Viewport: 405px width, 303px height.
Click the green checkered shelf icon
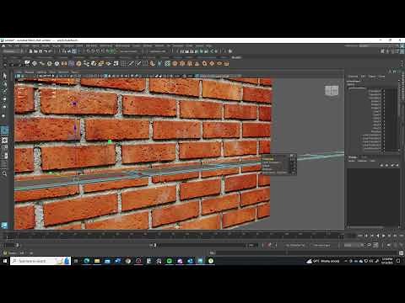pyautogui.click(x=168, y=64)
